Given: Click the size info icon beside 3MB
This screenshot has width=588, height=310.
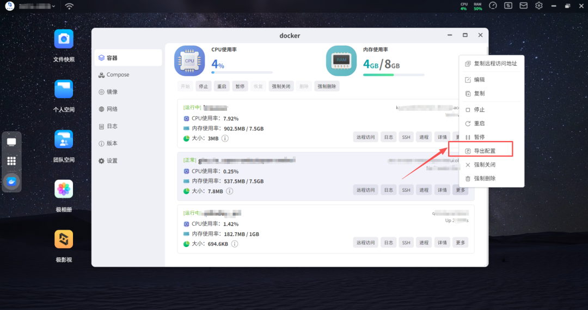Looking at the screenshot, I should pos(225,138).
